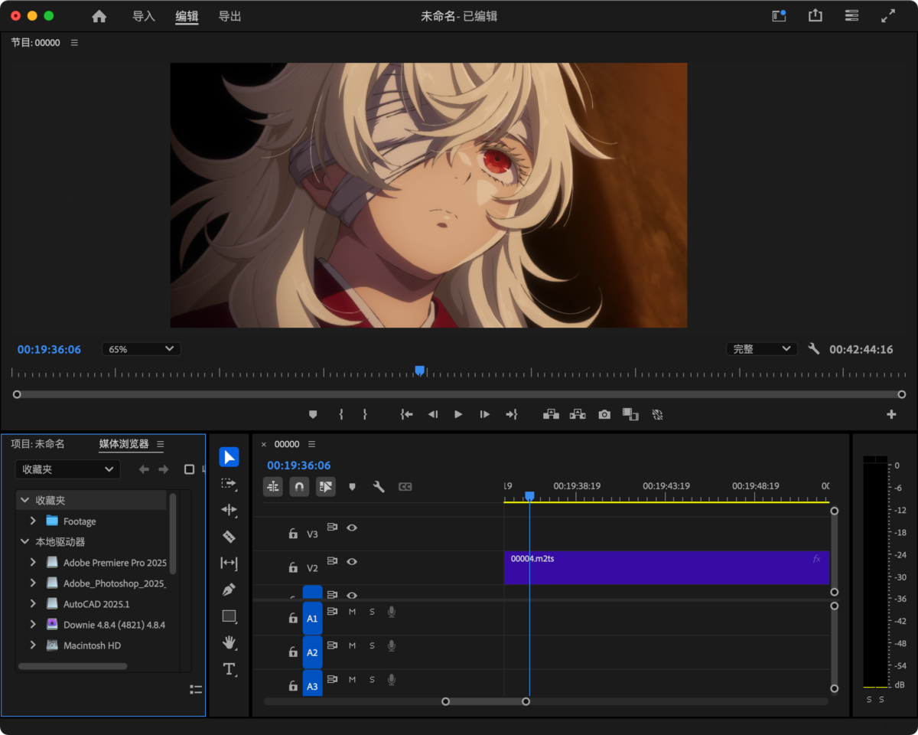Open the button editor plus icon
The height and width of the screenshot is (735, 918).
(891, 414)
